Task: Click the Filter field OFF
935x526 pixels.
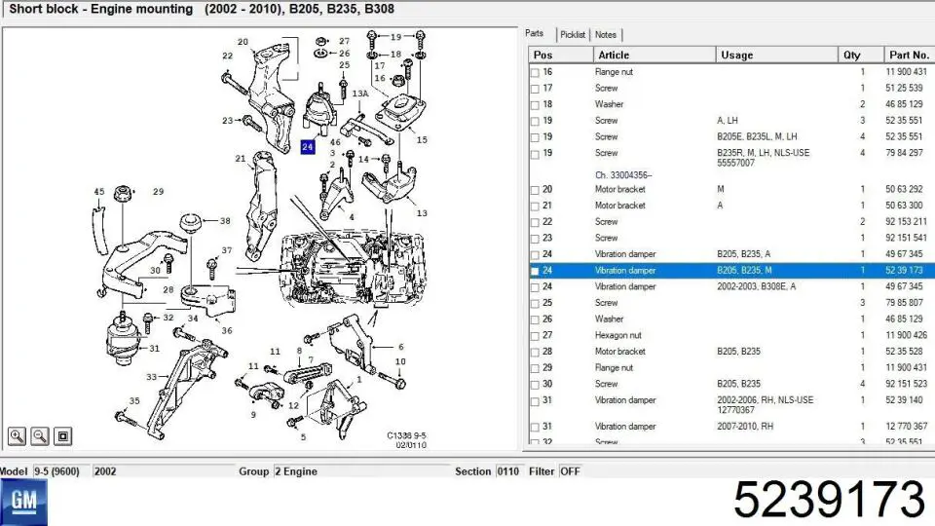Action: pyautogui.click(x=571, y=471)
